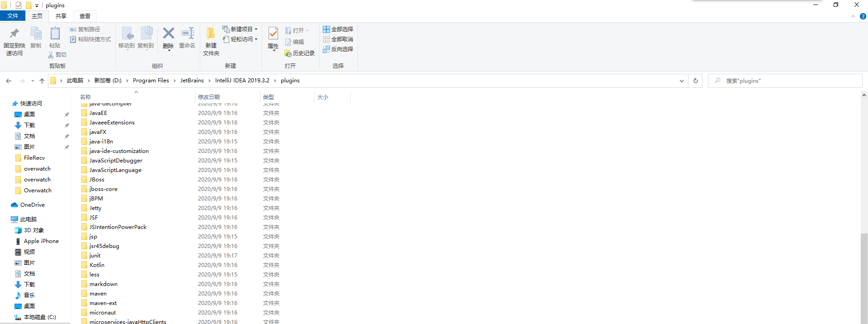
Task: Select Paste shortcut (粘贴快捷方式) option
Action: [90, 39]
